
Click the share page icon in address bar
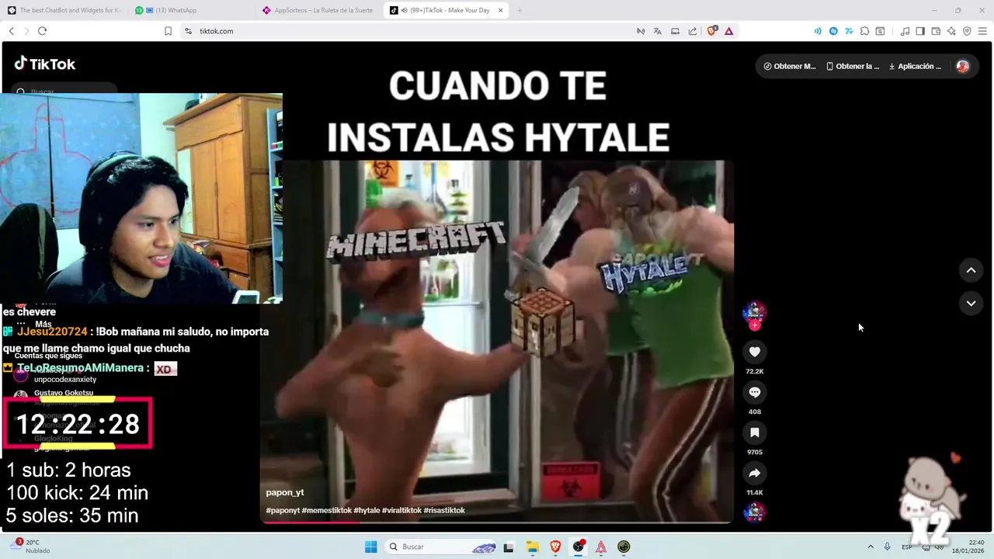click(692, 31)
